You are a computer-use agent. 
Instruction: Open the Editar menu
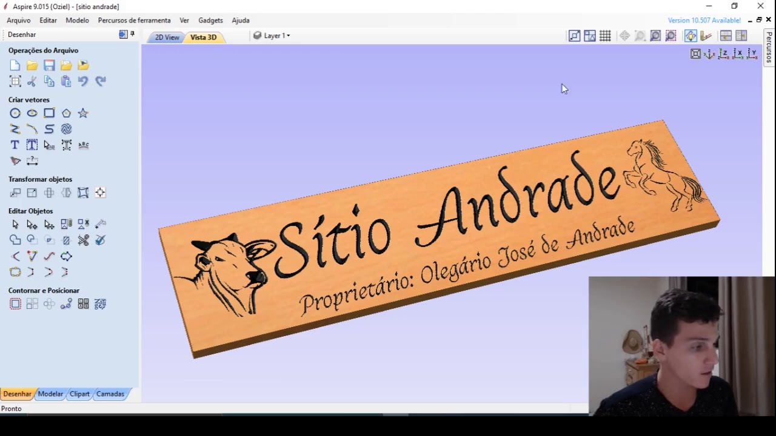(48, 21)
